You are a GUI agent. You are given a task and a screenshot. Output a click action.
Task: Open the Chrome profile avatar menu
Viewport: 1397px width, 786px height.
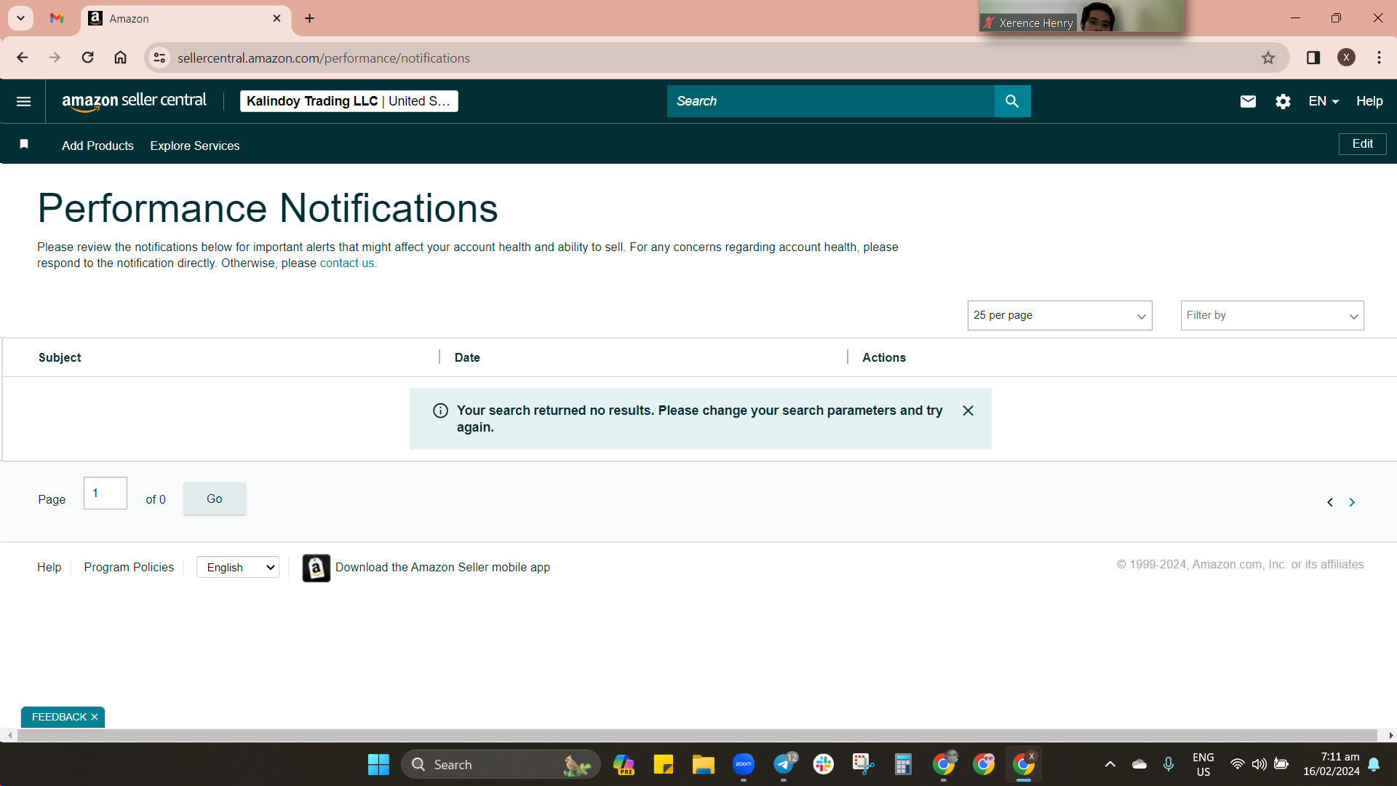(1346, 57)
